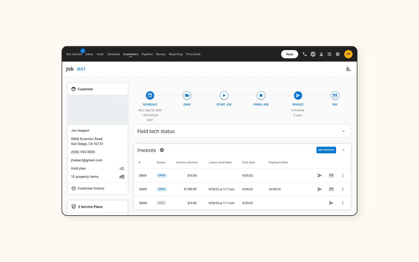Click the Schedule step icon

click(x=150, y=95)
